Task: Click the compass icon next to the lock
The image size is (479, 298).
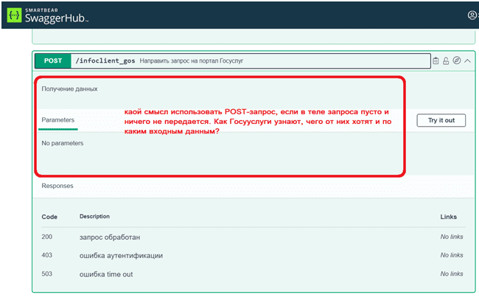Action: tap(457, 60)
